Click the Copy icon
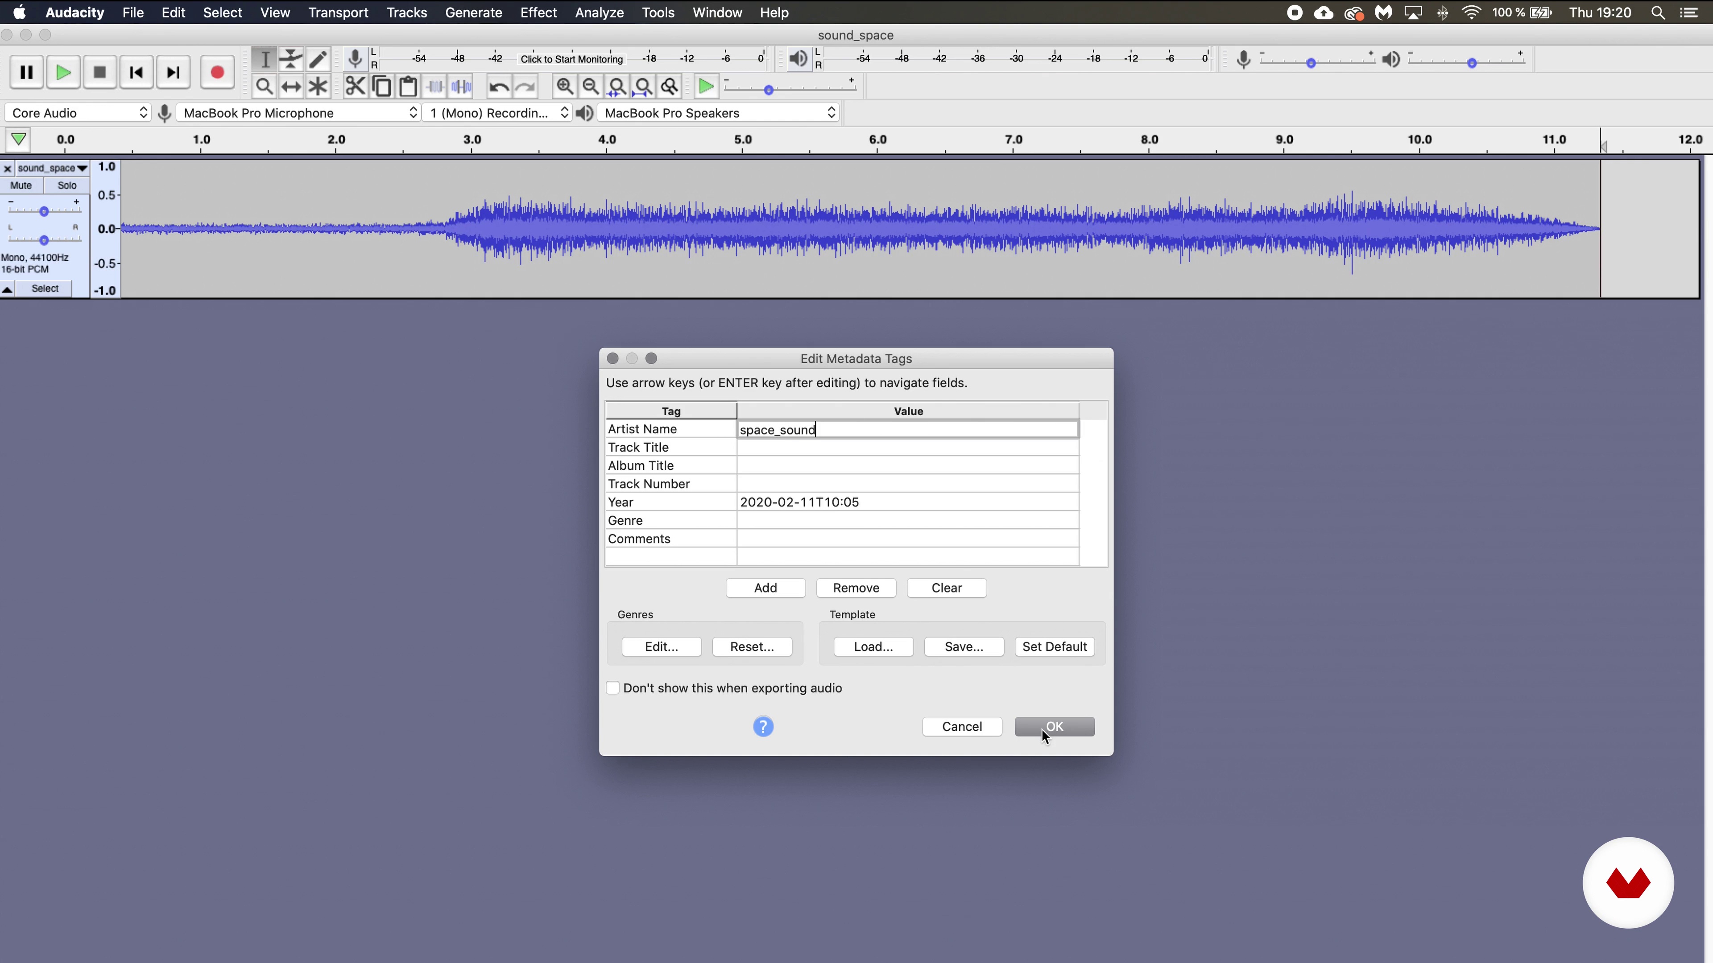The height and width of the screenshot is (963, 1713). pyautogui.click(x=382, y=86)
